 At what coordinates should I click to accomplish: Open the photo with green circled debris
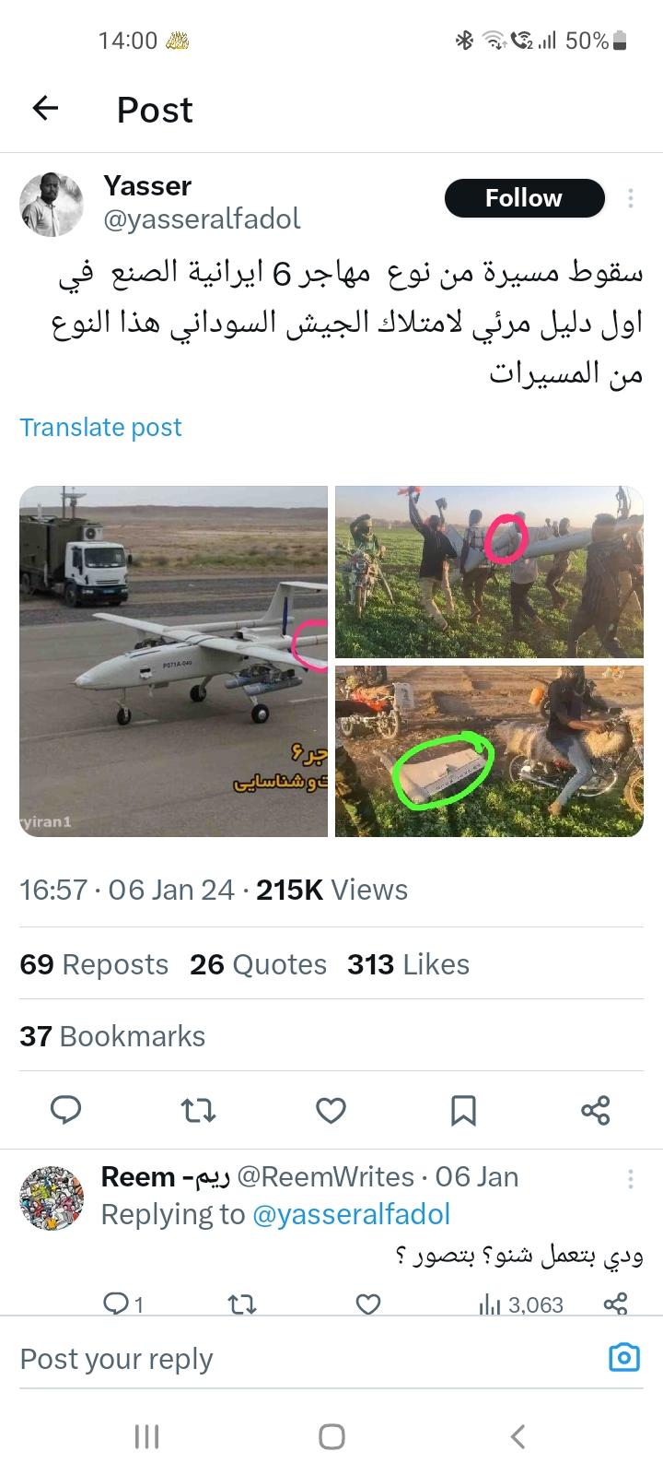[x=489, y=751]
